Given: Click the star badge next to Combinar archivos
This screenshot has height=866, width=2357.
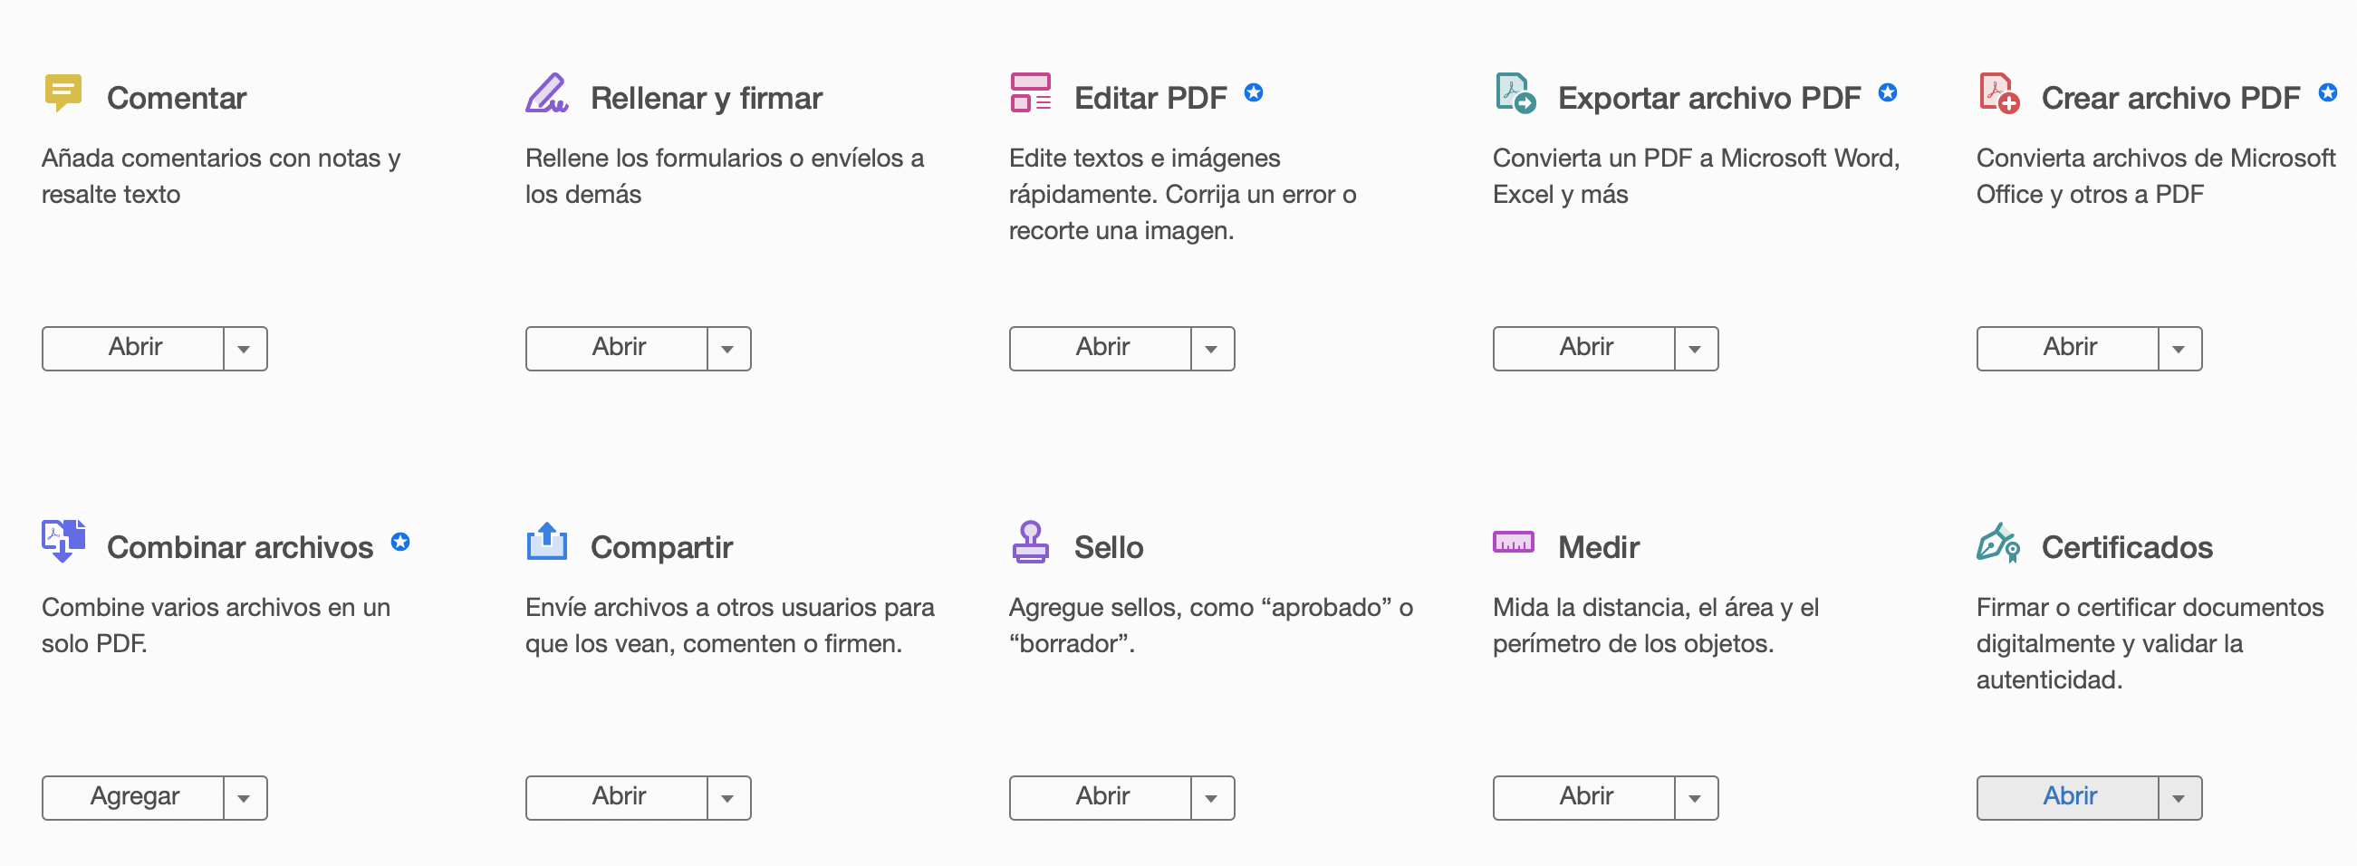Looking at the screenshot, I should click(x=399, y=542).
